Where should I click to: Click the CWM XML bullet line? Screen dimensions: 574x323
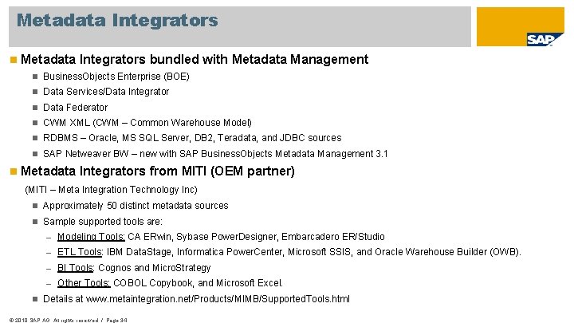tap(147, 123)
